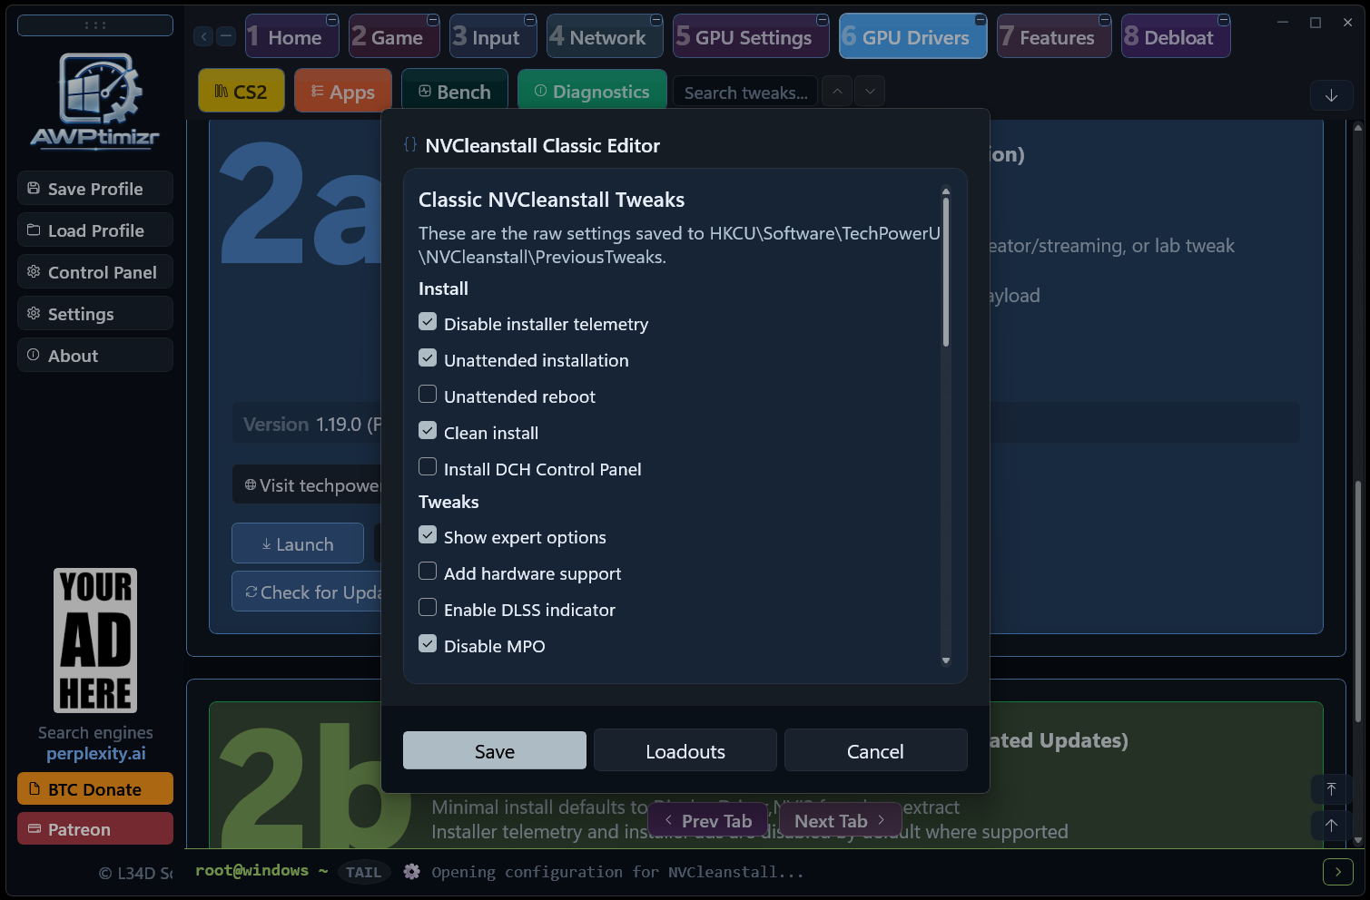Click the gear icon in status line

(x=411, y=872)
